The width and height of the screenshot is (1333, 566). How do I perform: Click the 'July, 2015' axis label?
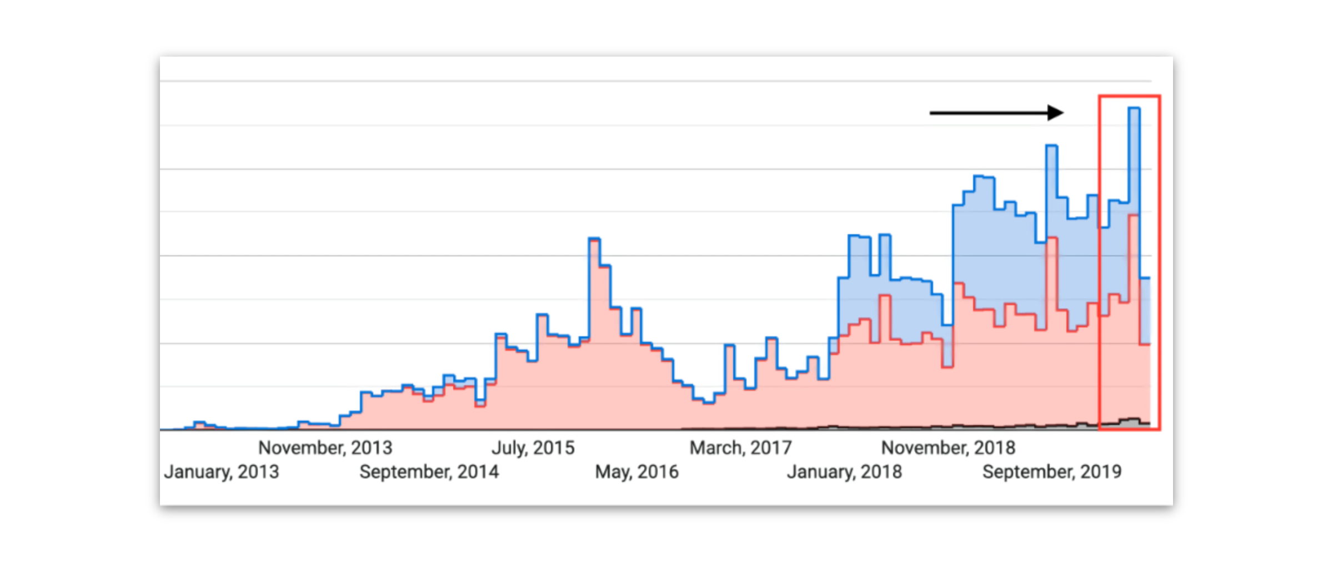pos(533,448)
